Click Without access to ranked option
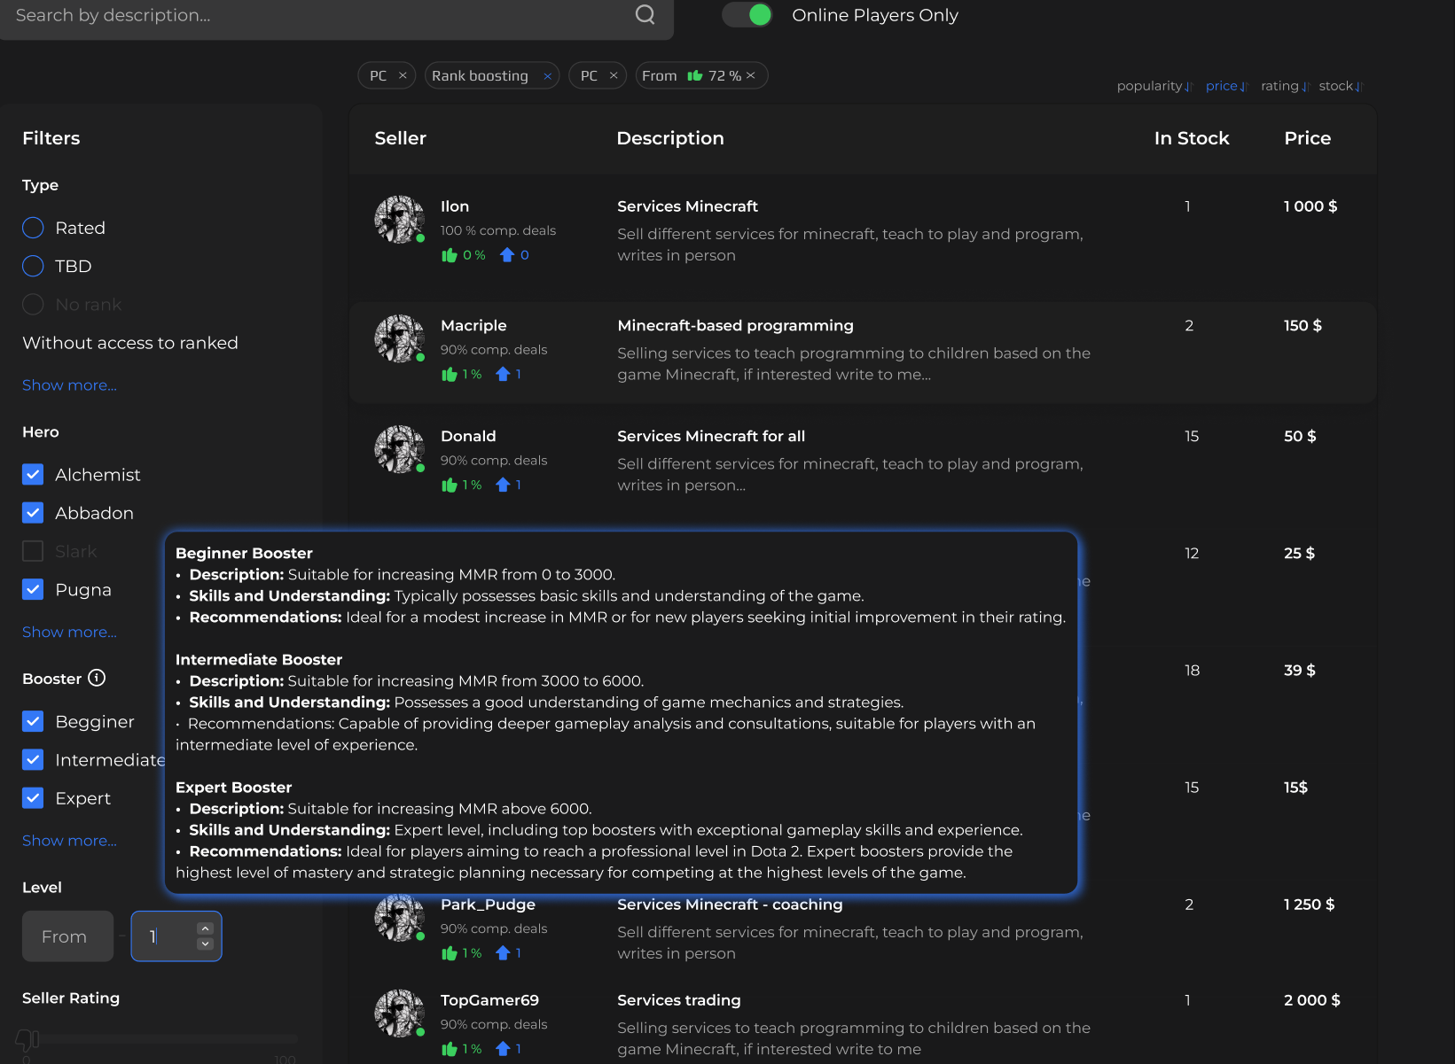Image resolution: width=1455 pixels, height=1064 pixels. pyautogui.click(x=130, y=343)
